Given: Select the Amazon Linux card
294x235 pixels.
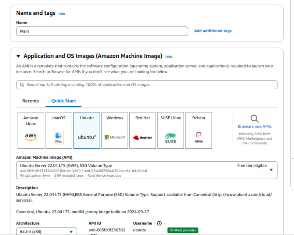Looking at the screenshot, I should tap(30, 130).
